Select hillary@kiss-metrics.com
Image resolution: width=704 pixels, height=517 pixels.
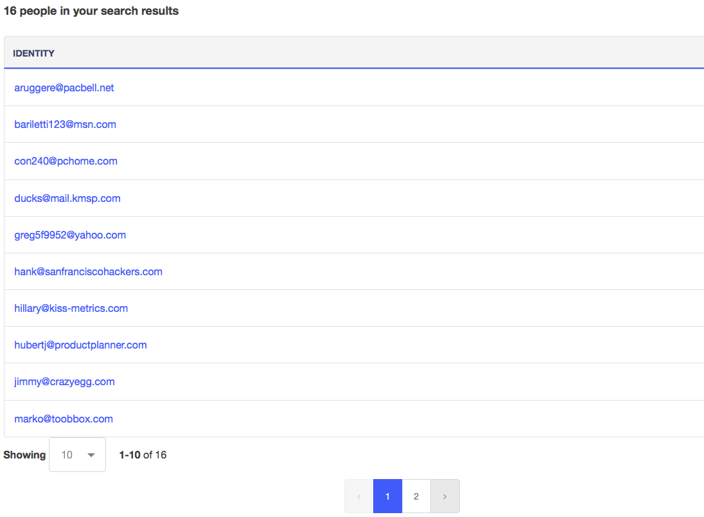point(71,308)
